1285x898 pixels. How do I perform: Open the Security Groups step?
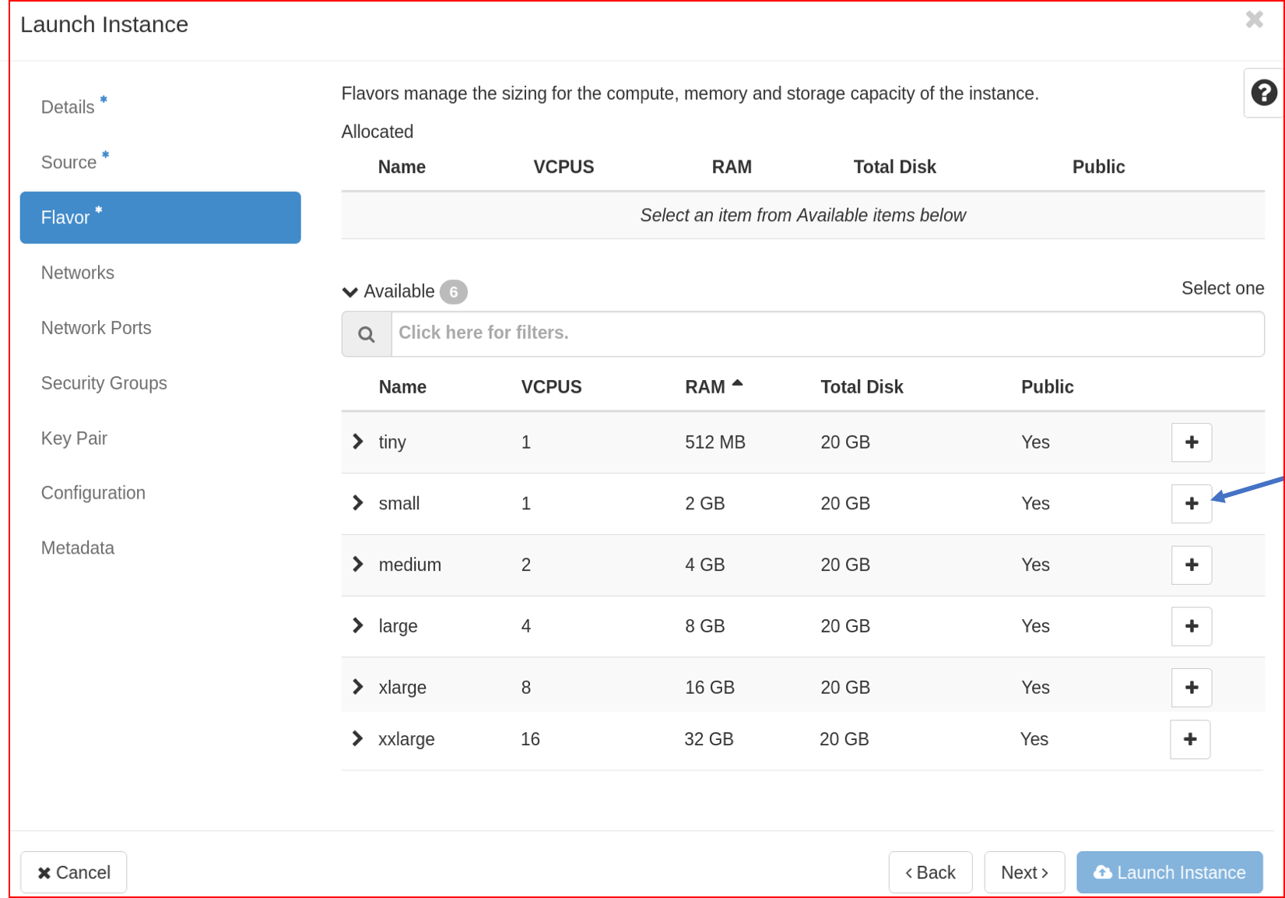tap(104, 383)
